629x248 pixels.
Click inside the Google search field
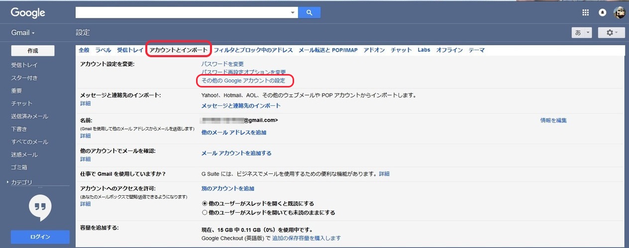pyautogui.click(x=182, y=12)
